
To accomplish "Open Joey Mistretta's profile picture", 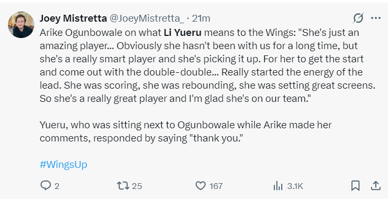I will pyautogui.click(x=21, y=25).
